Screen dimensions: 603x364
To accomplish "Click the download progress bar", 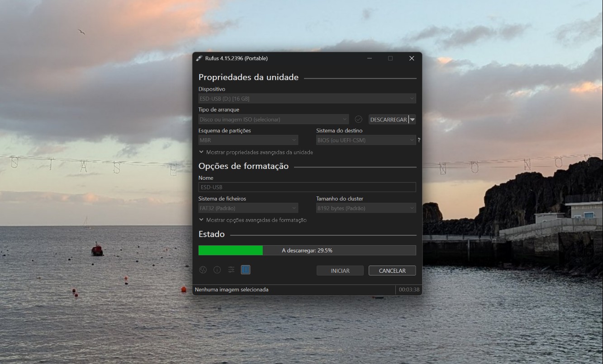I will 307,250.
